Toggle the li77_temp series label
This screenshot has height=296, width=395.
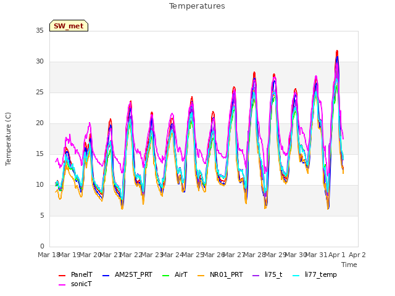tap(321, 275)
